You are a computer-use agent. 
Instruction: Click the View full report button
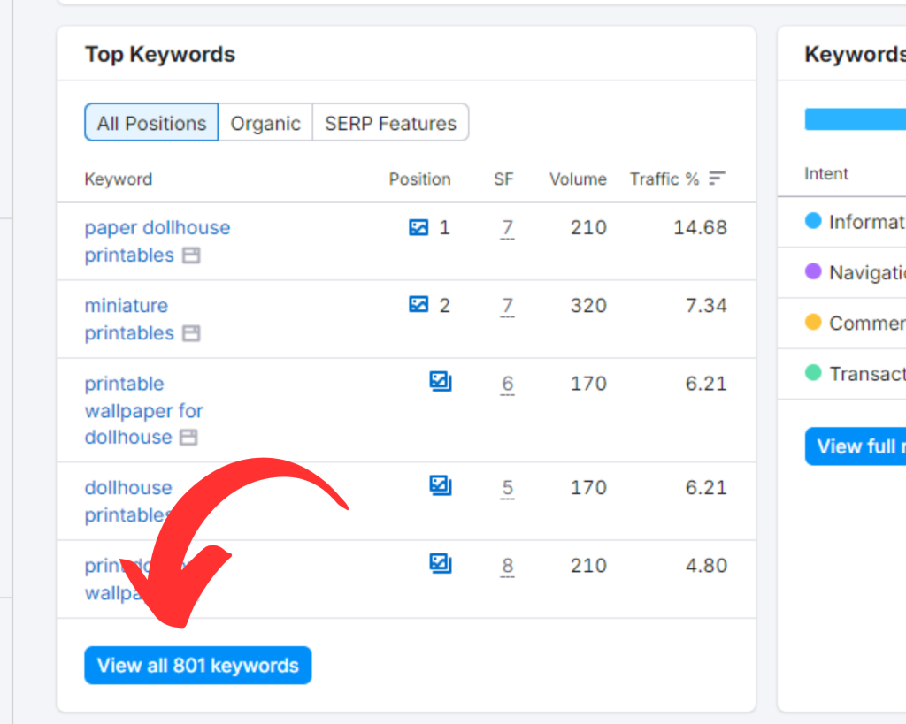856,446
